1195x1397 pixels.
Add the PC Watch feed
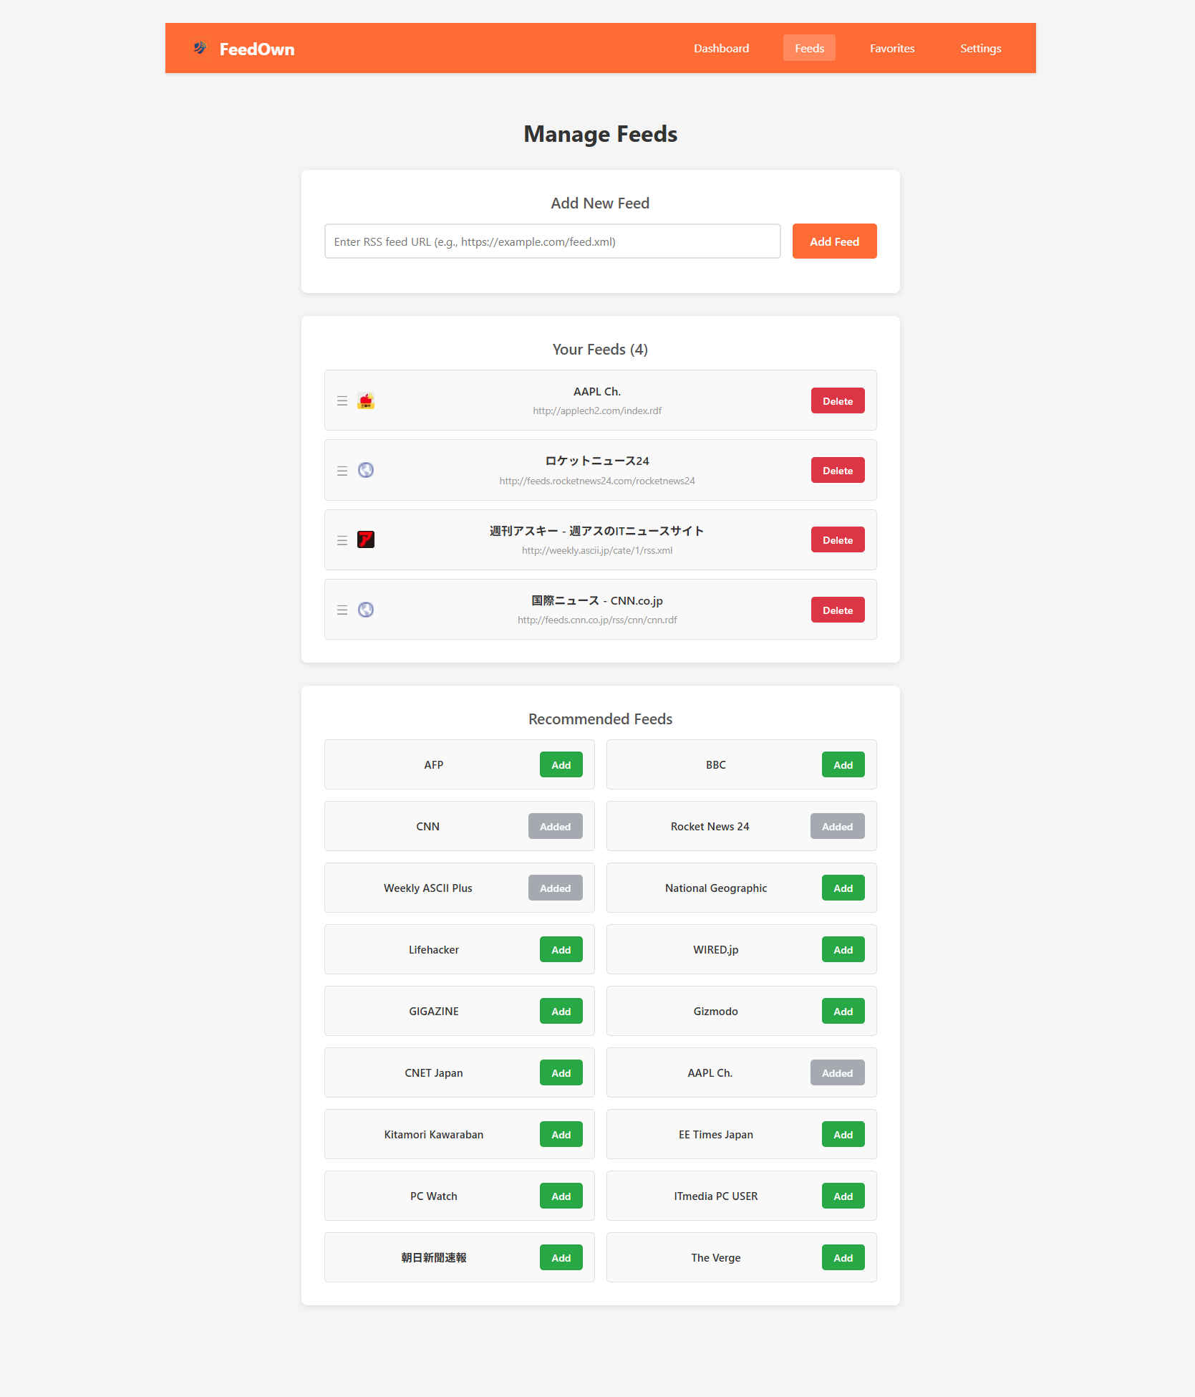[561, 1196]
